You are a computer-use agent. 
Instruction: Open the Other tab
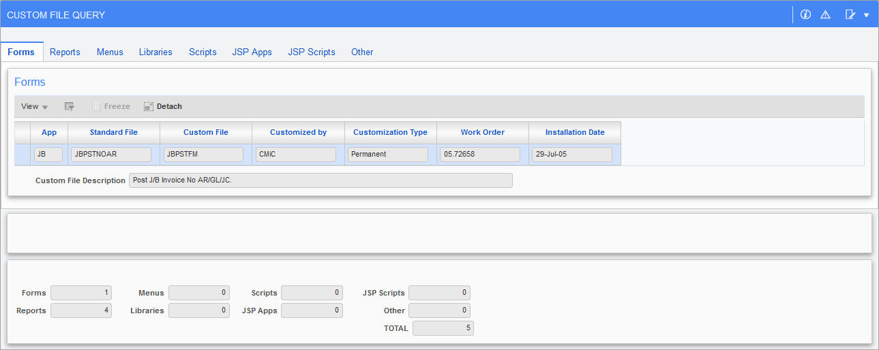pos(362,52)
